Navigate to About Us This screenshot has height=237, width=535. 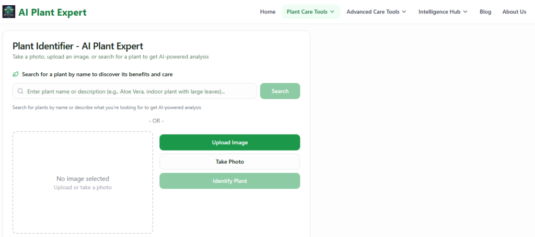pos(514,12)
